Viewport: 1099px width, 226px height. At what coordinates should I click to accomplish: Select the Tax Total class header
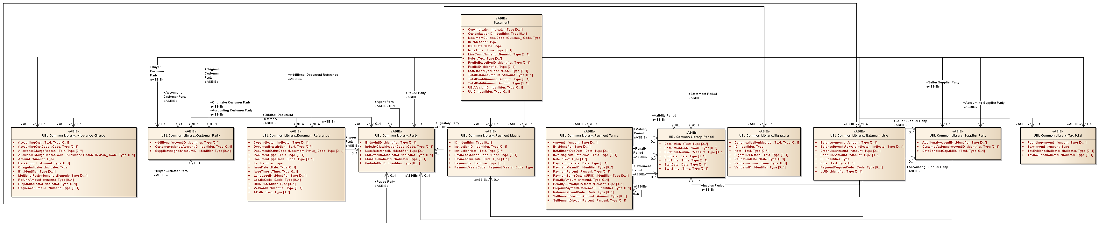coord(1058,136)
